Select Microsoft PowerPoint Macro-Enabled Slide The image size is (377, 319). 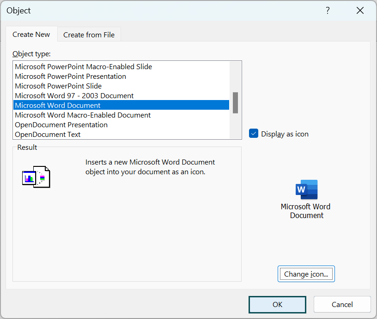click(x=83, y=66)
